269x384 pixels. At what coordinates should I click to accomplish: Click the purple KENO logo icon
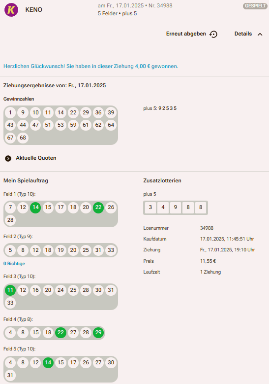(11, 10)
